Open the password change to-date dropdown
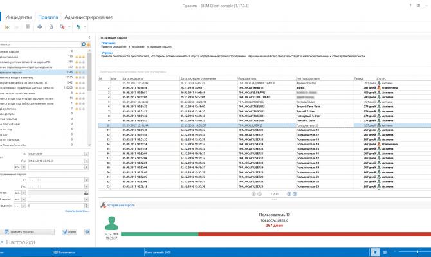Viewport: 431px width, 257px height. (86, 187)
